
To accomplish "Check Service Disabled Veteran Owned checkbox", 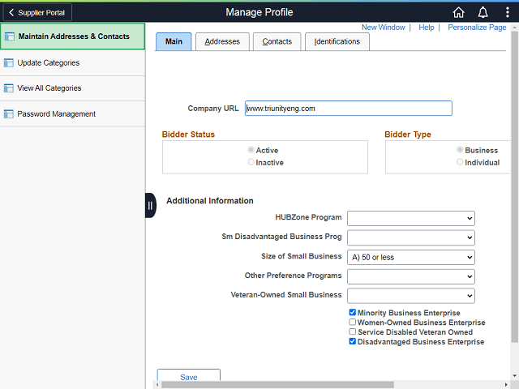I will coord(353,331).
